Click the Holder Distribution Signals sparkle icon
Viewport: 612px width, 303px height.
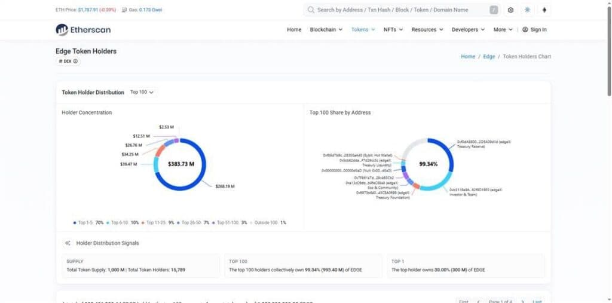pyautogui.click(x=68, y=243)
